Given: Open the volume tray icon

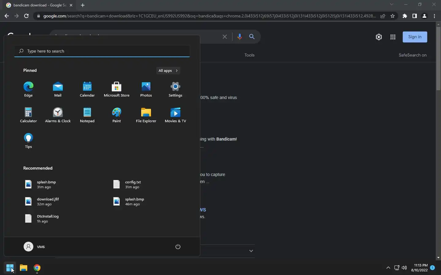Looking at the screenshot, I should pos(404,268).
